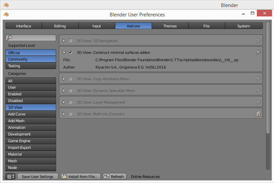
Task: Enable Copy Attributes Menu addon checkbox
Action: click(70, 79)
